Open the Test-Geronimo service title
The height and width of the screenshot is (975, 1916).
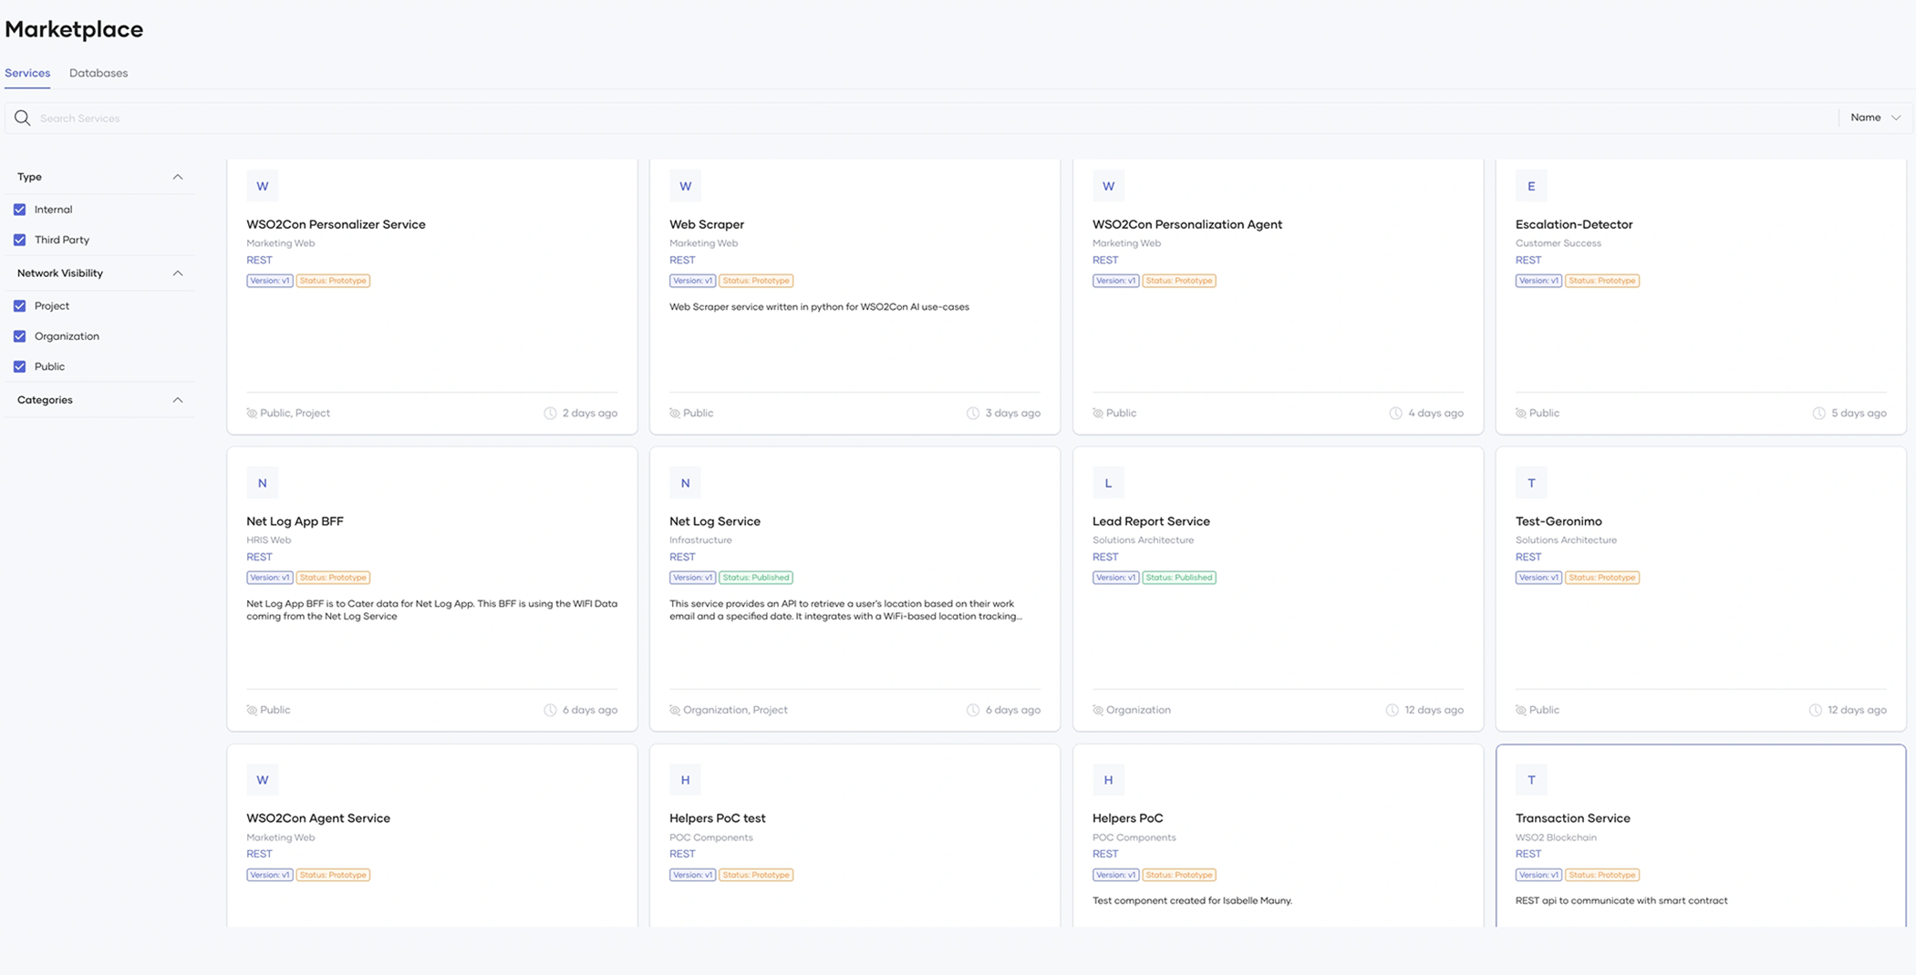pyautogui.click(x=1558, y=521)
